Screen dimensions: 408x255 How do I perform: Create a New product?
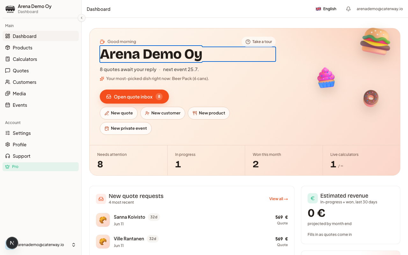coord(209,113)
